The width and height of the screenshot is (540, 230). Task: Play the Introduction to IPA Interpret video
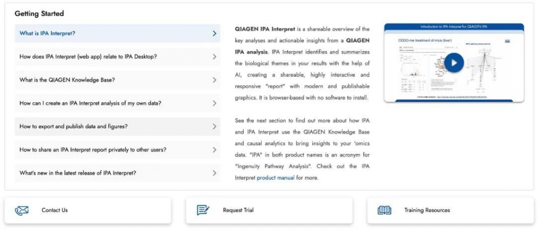click(x=454, y=63)
